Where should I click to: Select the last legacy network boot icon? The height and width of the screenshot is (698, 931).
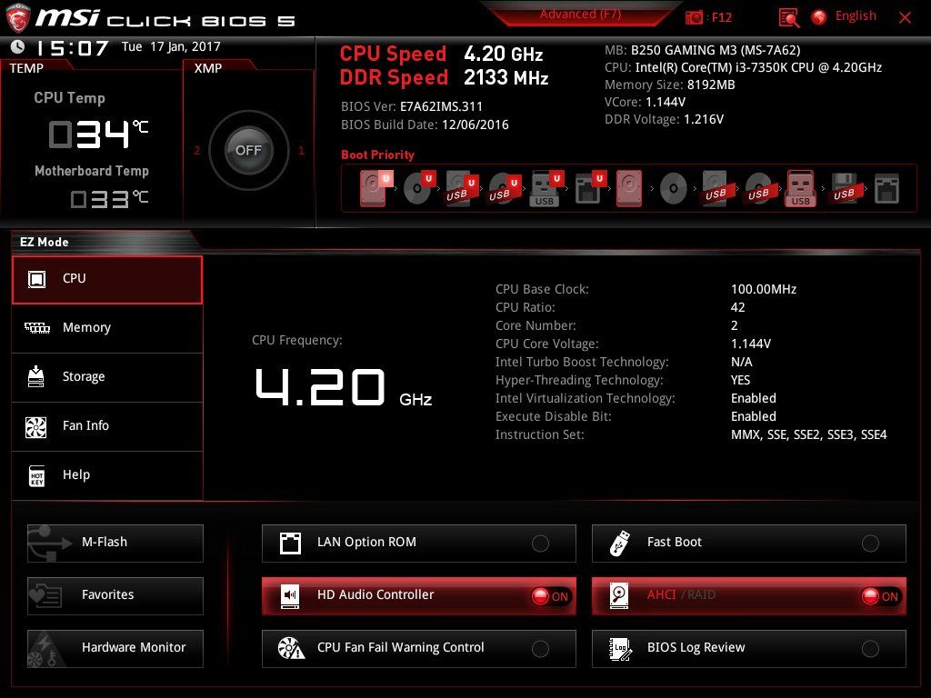point(886,189)
